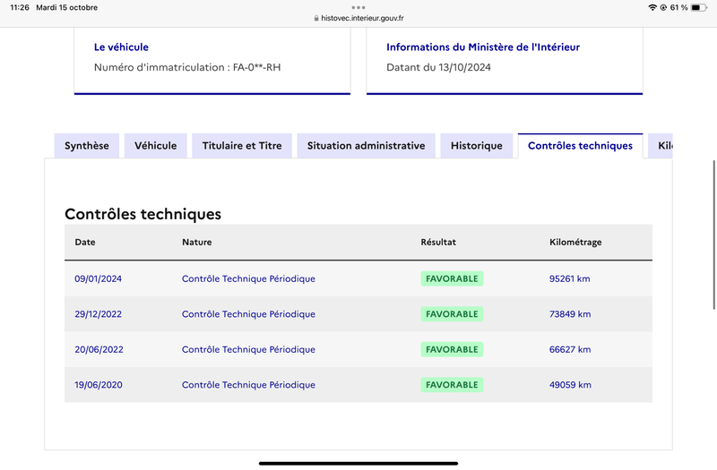Image resolution: width=717 pixels, height=470 pixels.
Task: Tap the three-dot multitasking icon at top
Action: [358, 7]
